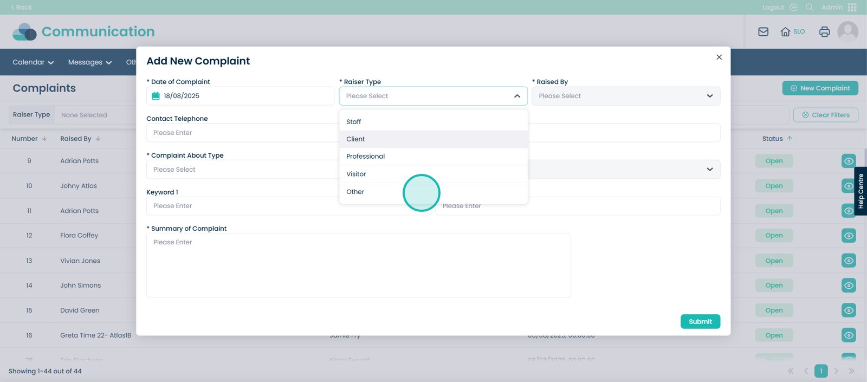Viewport: 867px width, 382px height.
Task: Open the apps grid icon beside Admin
Action: [x=852, y=8]
